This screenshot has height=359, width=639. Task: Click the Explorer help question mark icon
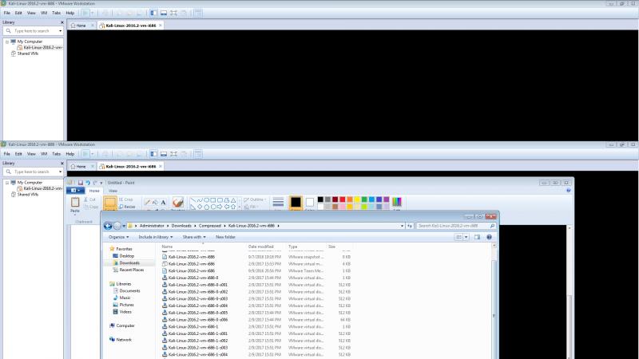[x=489, y=237]
